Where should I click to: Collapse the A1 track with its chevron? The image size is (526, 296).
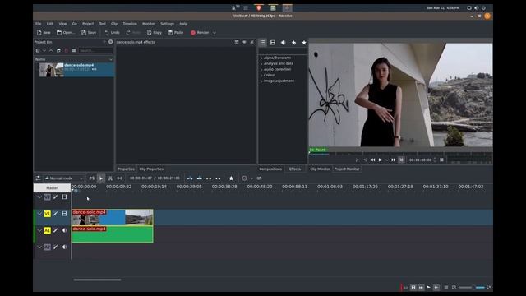(39, 230)
